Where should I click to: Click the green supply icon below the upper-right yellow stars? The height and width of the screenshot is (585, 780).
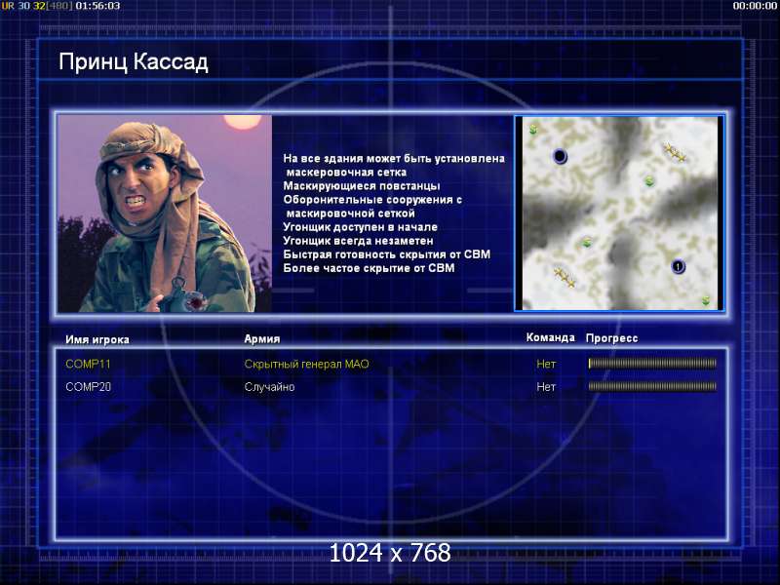pyautogui.click(x=649, y=181)
